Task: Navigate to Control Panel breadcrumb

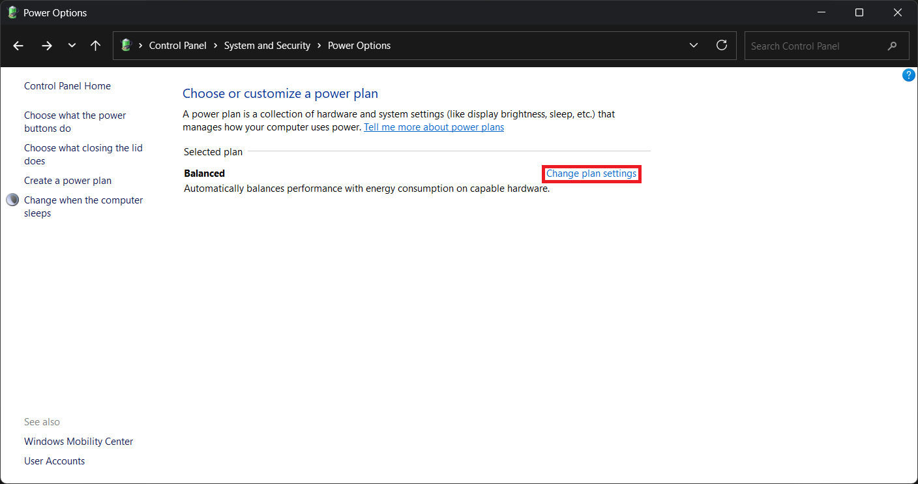Action: 177,46
